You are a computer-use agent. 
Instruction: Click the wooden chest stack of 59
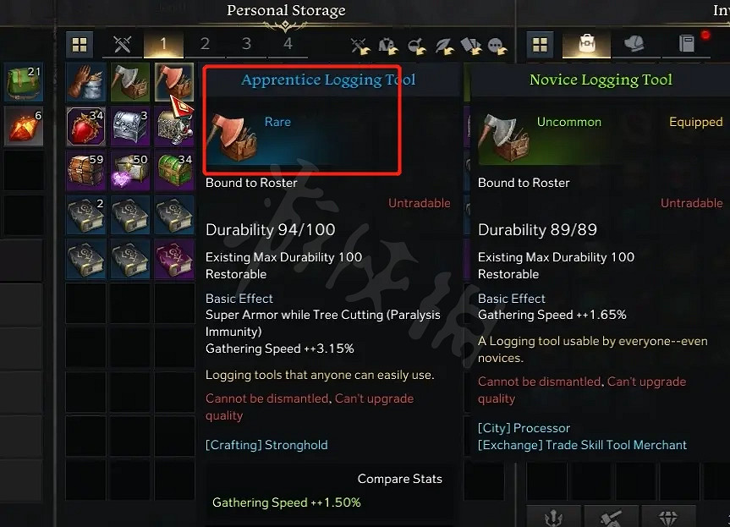[85, 171]
